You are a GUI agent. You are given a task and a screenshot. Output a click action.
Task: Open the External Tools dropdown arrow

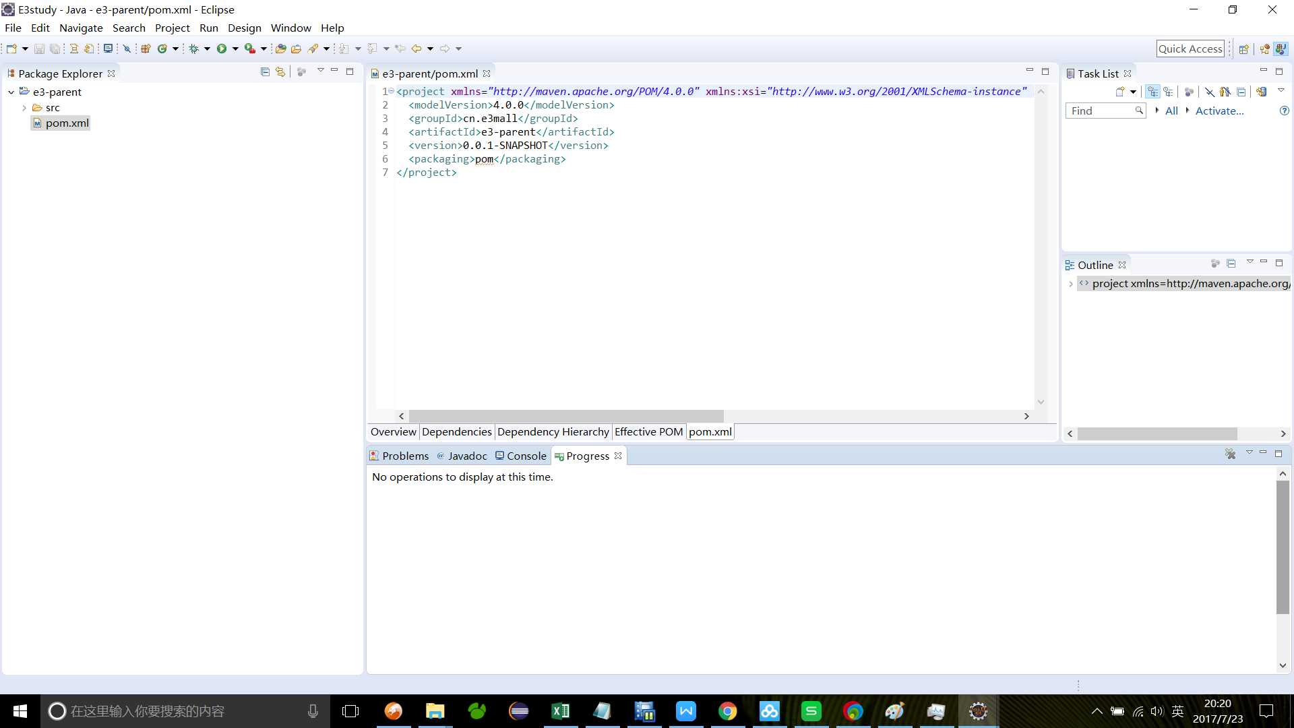point(264,49)
